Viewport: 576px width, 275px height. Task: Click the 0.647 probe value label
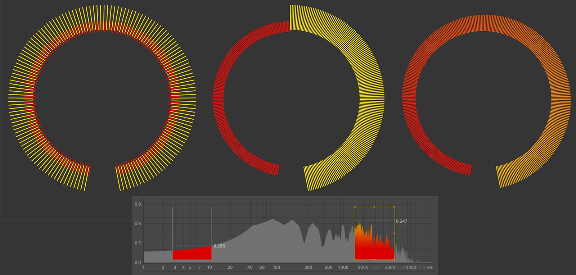pos(401,221)
